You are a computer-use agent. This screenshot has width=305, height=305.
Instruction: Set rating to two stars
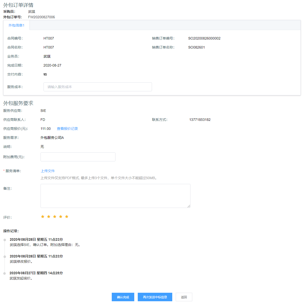pos(48,217)
